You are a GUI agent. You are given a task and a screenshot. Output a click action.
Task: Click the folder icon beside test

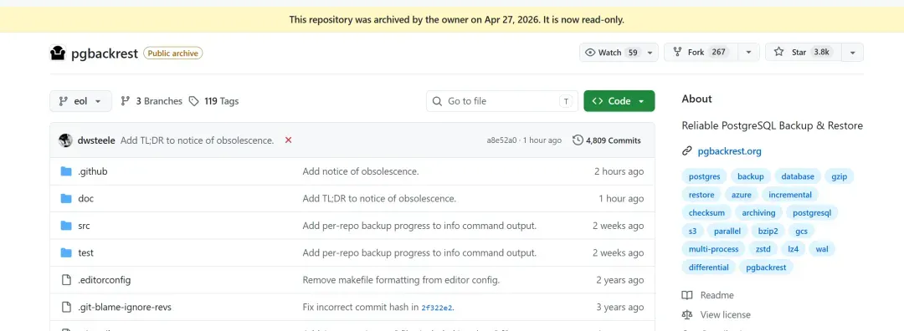point(66,252)
